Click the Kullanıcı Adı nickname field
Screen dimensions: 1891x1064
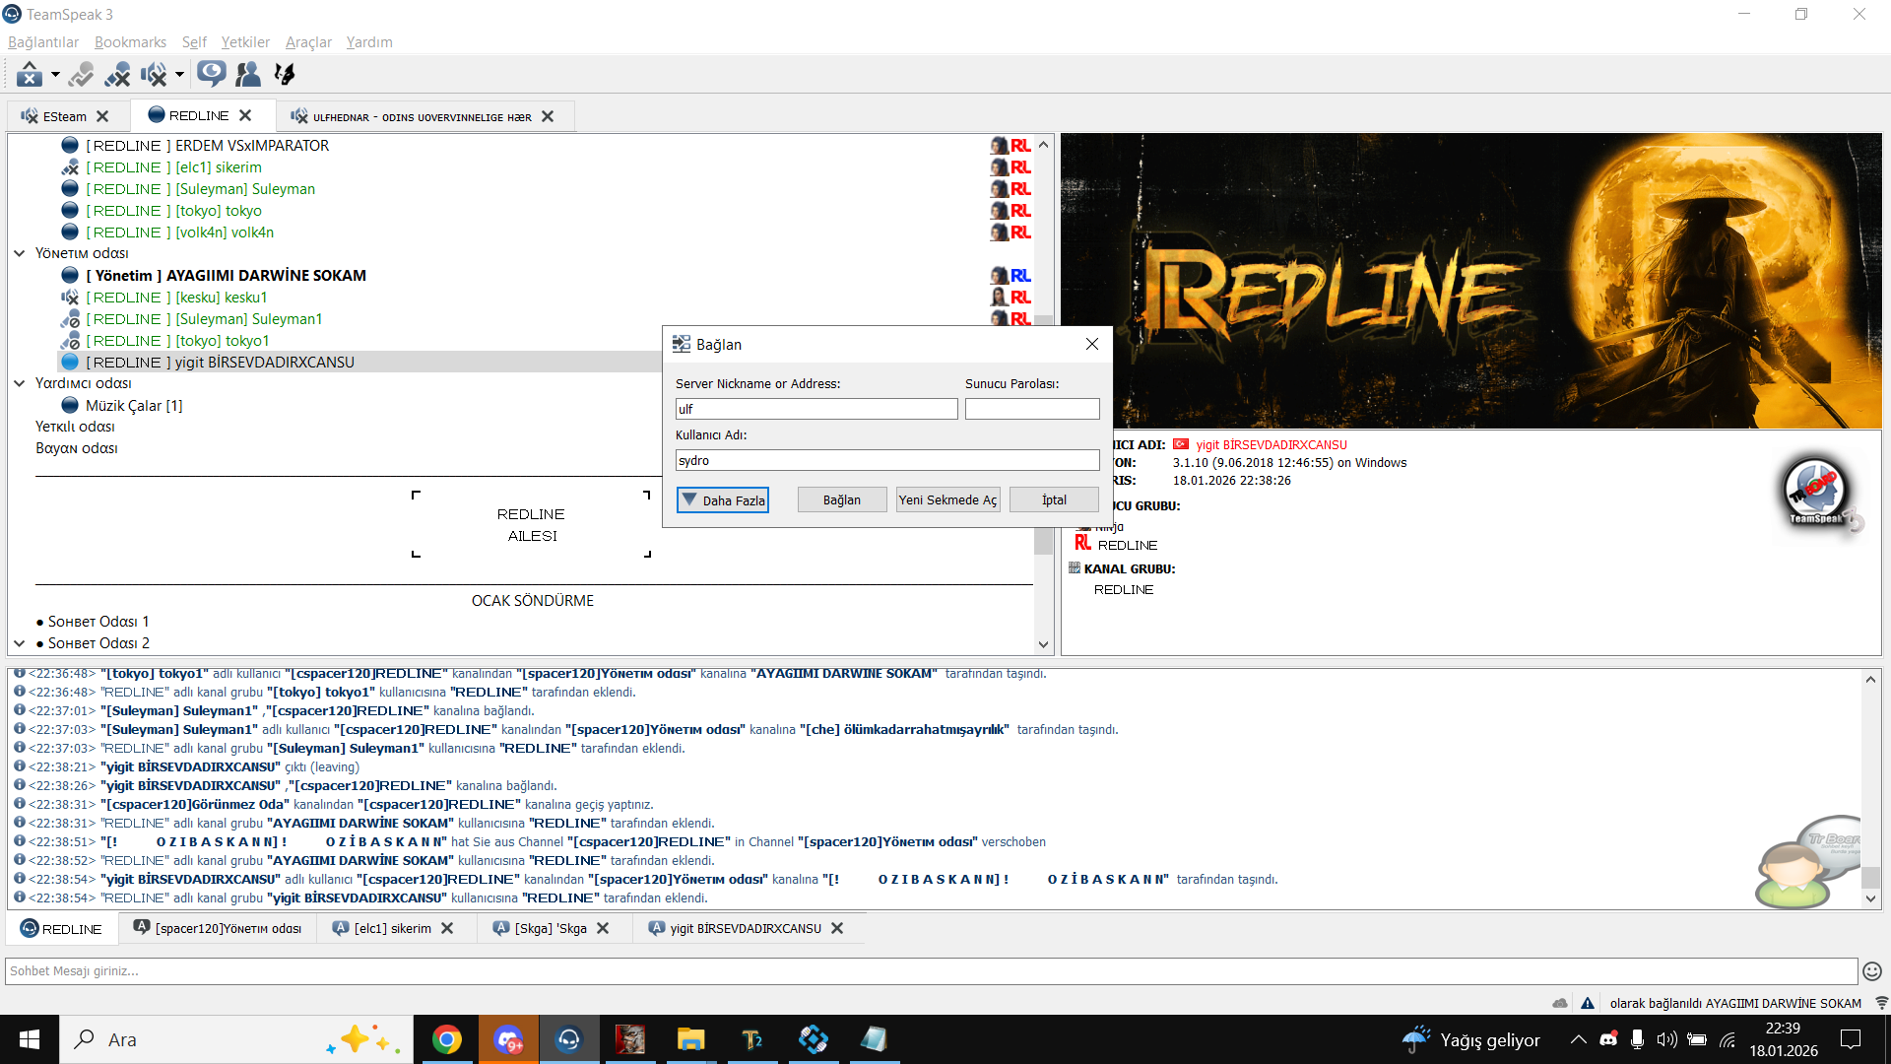tap(887, 460)
